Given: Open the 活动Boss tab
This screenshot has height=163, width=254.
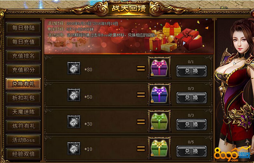Looking at the screenshot, I should pos(23,140).
